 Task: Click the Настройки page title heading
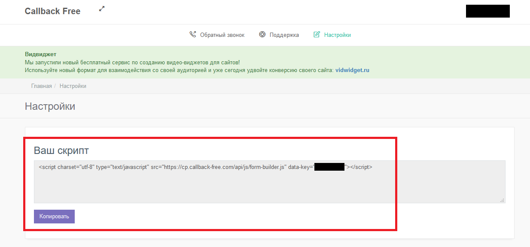click(50, 106)
